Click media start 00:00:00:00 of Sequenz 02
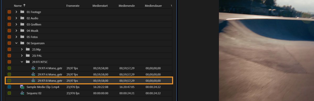This screenshot has width=314, height=101. [x=101, y=93]
